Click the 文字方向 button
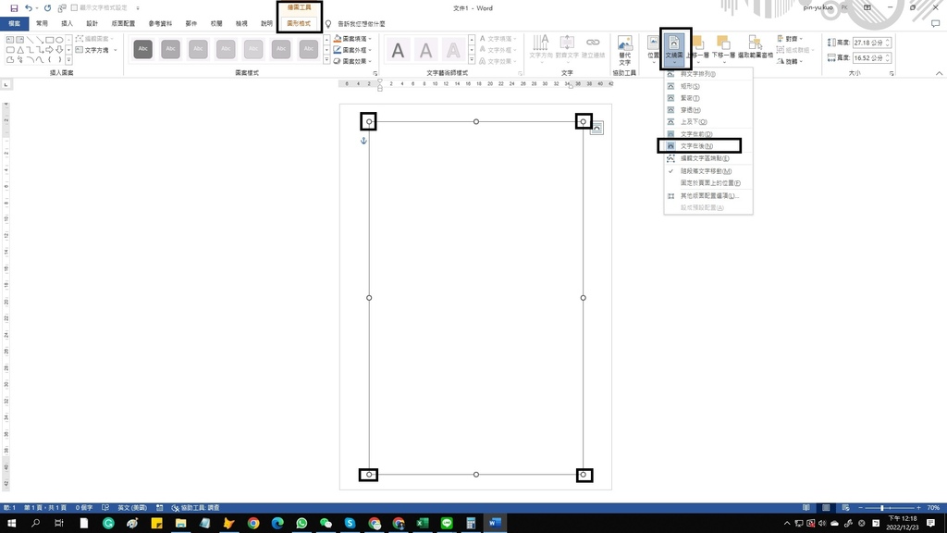 click(x=540, y=47)
